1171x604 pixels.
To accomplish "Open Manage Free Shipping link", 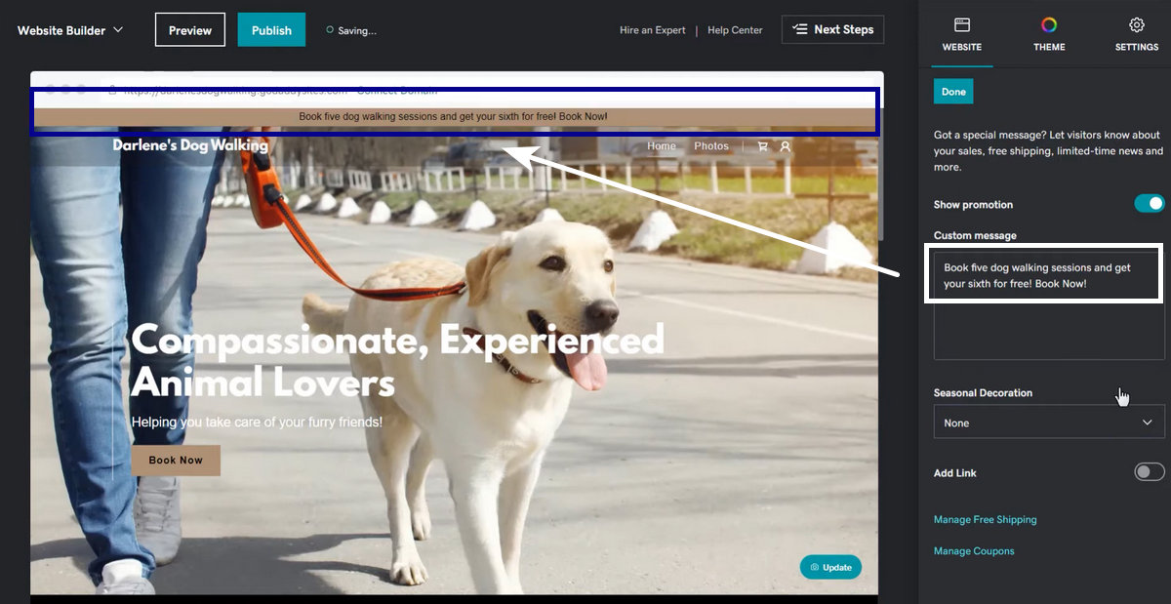I will click(x=985, y=520).
